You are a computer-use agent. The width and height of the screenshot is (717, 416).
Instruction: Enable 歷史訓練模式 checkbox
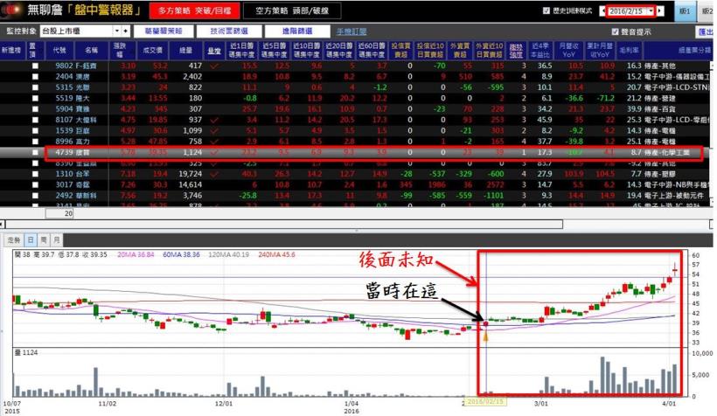coord(546,10)
